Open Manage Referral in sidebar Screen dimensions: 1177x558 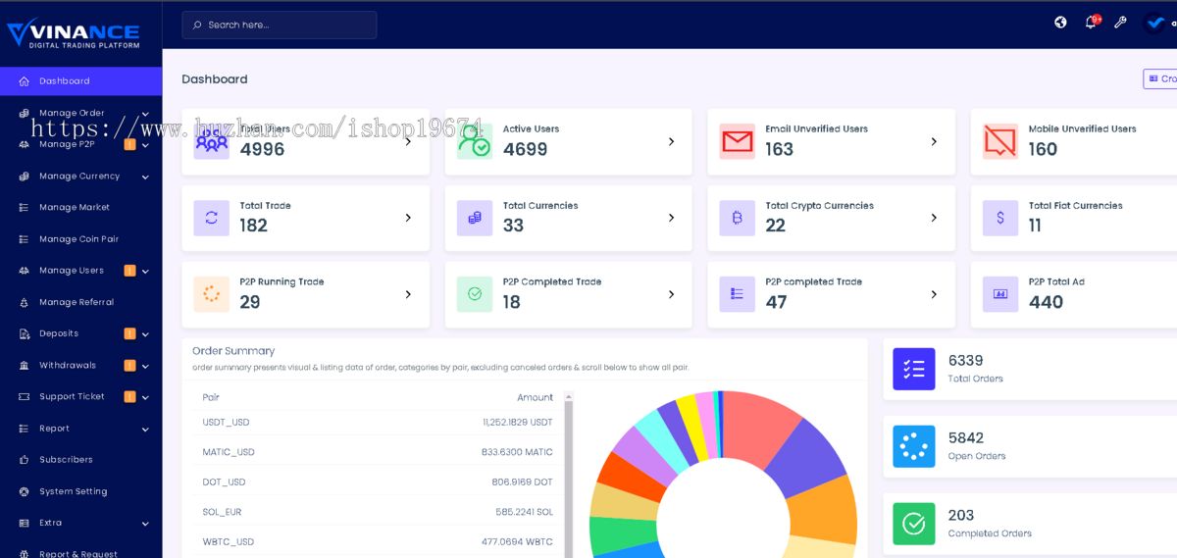[x=80, y=302]
